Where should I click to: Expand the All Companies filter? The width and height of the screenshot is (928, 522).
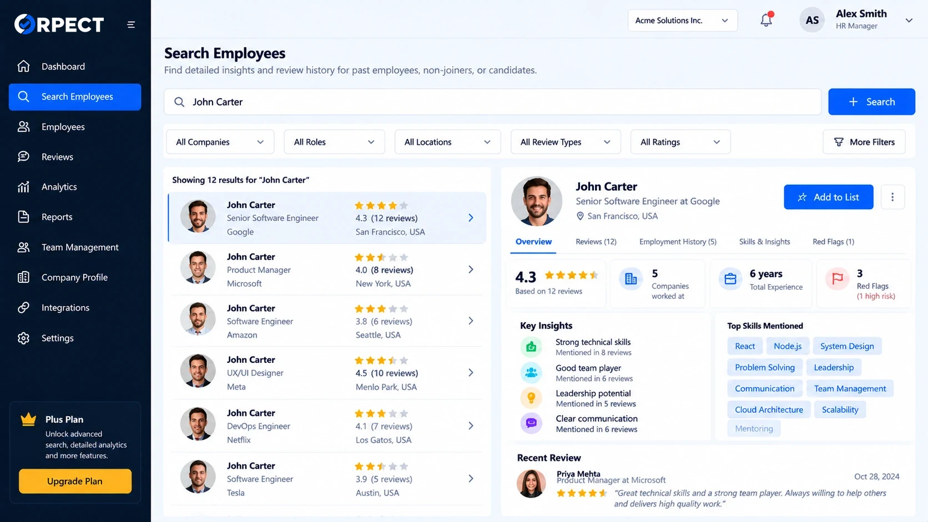click(x=220, y=142)
